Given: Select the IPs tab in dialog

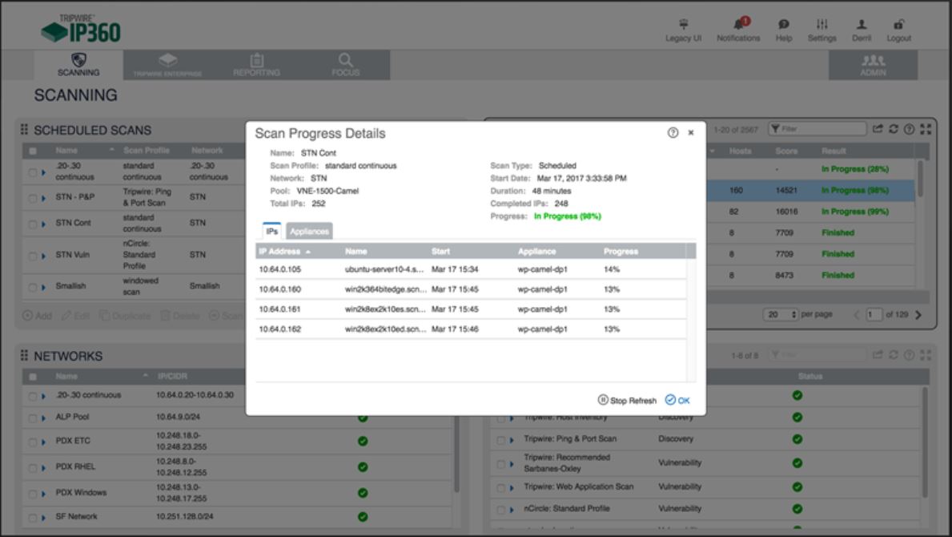Looking at the screenshot, I should pos(272,231).
